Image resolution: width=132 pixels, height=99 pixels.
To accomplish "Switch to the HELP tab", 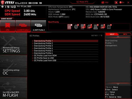I will 112,34.
